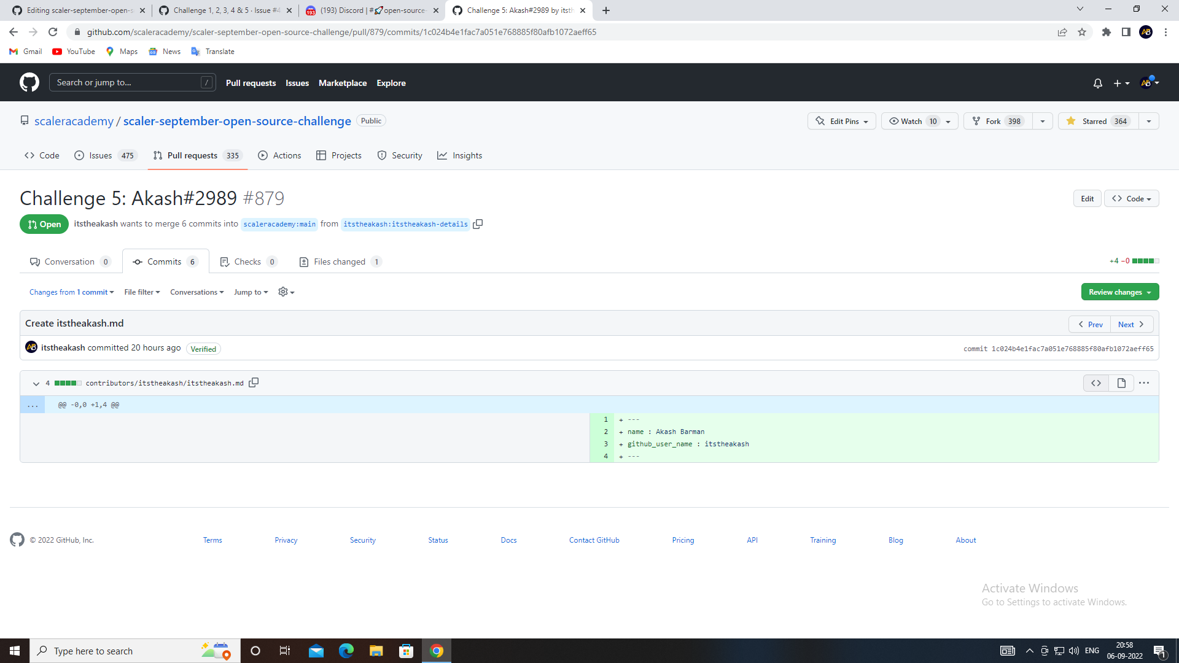
Task: Switch to the Files changed tab
Action: (340, 261)
